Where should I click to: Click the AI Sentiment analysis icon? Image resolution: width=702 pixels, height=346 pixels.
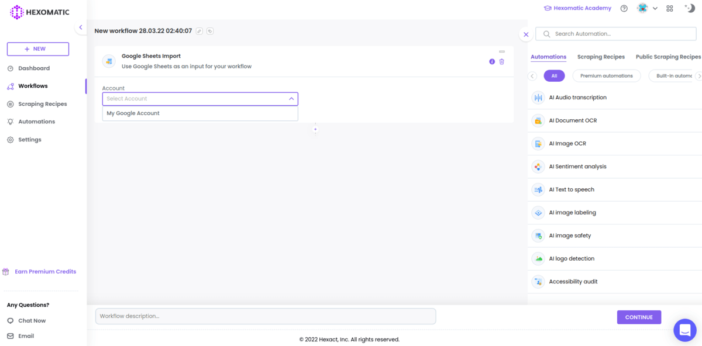tap(538, 166)
